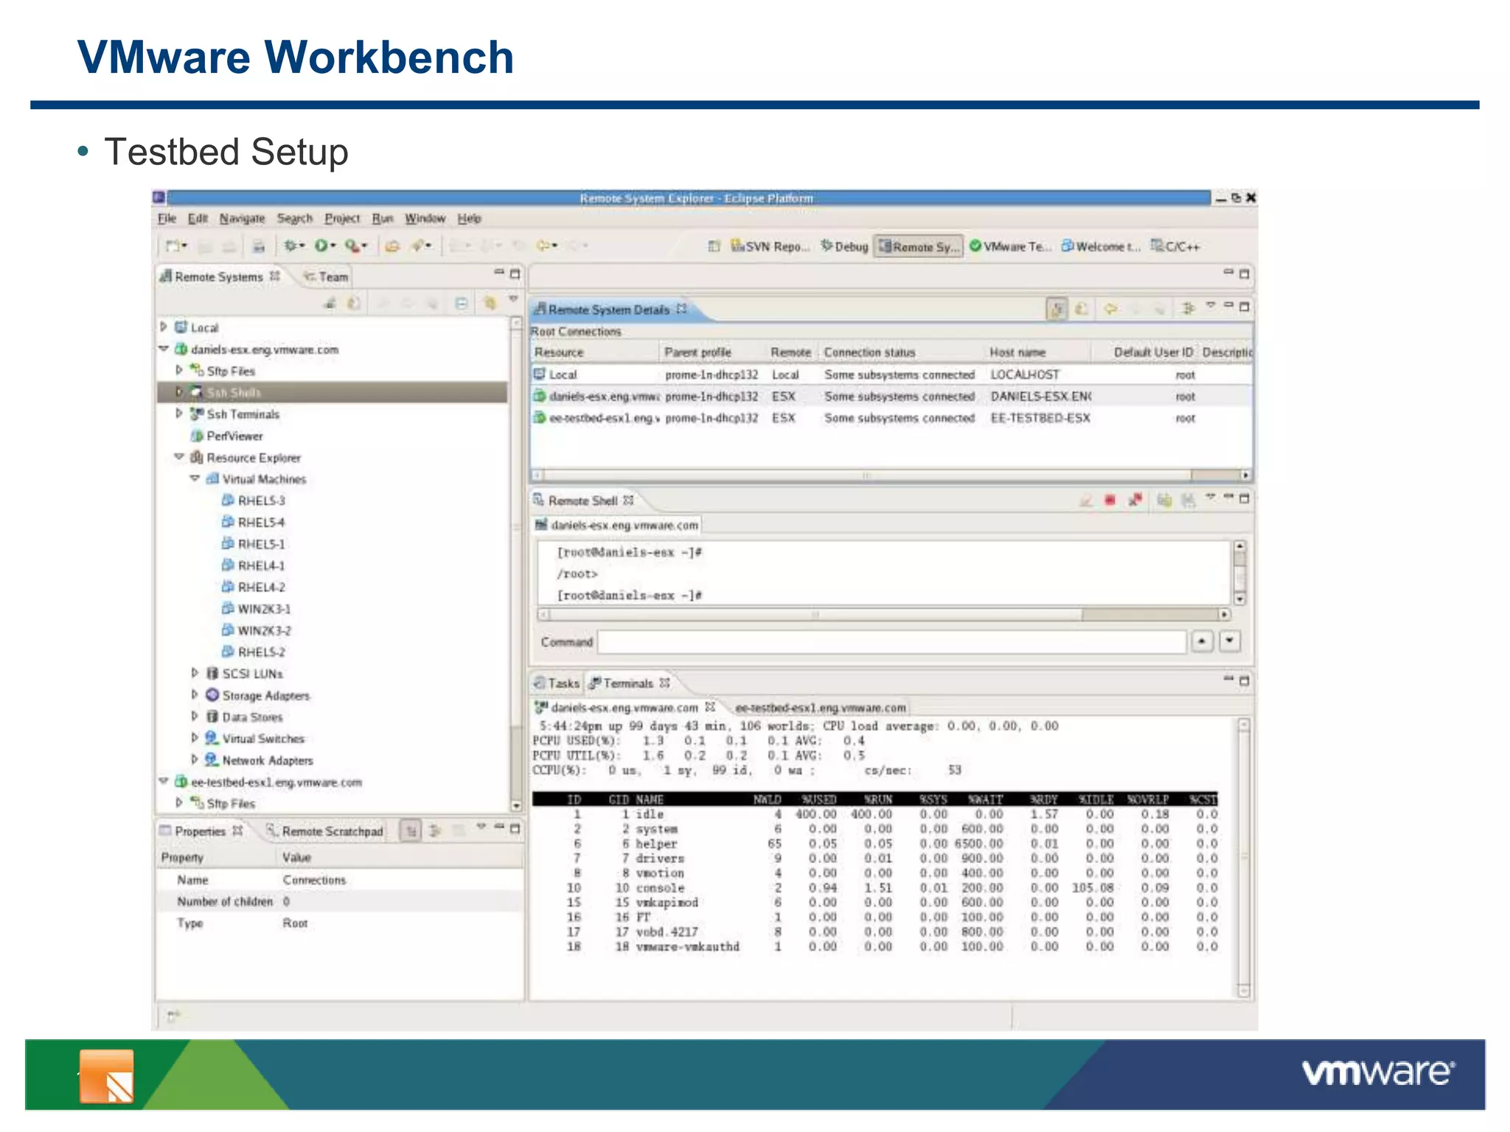
Task: Open the VMware Te... perspective
Action: tap(1011, 246)
